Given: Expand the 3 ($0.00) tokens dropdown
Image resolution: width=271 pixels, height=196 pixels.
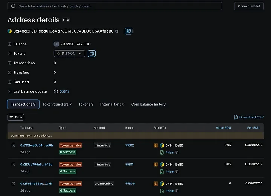Looking at the screenshot, I should 69,54.
